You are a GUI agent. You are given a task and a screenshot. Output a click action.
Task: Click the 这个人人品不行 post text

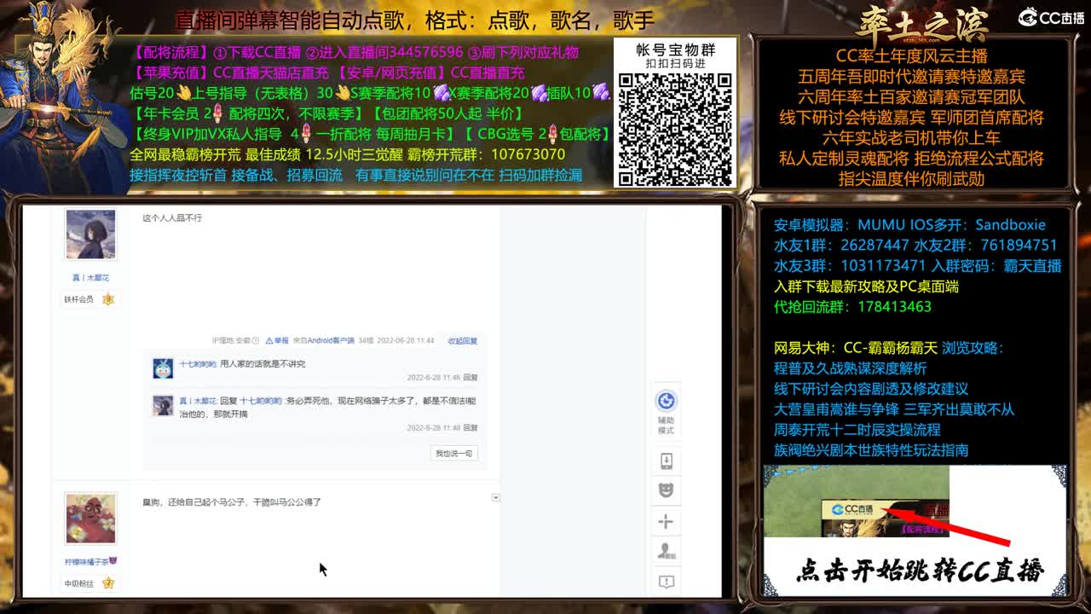pyautogui.click(x=172, y=218)
